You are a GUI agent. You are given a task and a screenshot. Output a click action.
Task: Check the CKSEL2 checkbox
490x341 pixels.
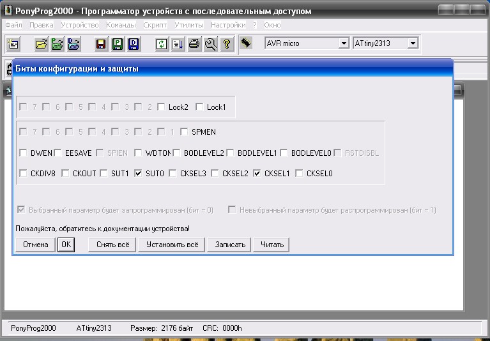pyautogui.click(x=215, y=173)
